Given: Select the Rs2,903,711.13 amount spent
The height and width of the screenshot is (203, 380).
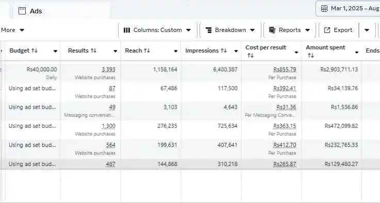Looking at the screenshot, I should (x=339, y=70).
